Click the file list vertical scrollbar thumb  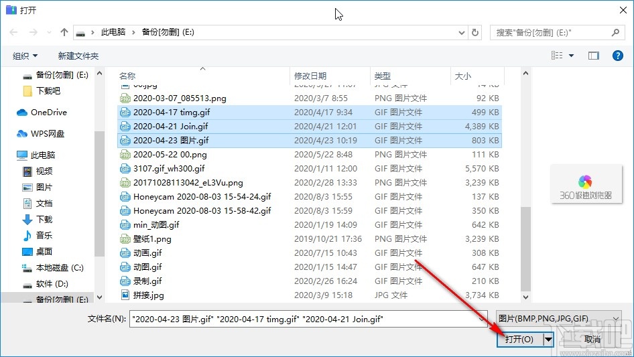(525, 248)
